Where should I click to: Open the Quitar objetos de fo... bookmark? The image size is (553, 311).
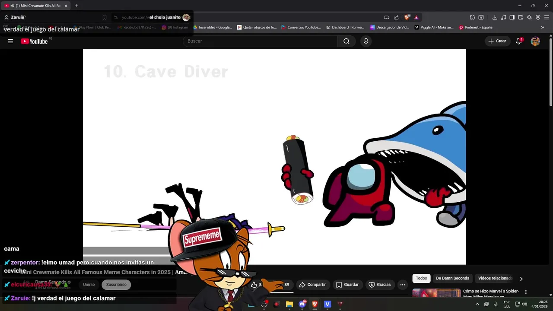(257, 27)
